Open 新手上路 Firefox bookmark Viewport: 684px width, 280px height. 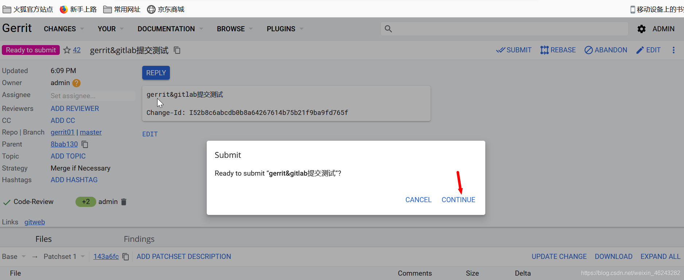(78, 9)
